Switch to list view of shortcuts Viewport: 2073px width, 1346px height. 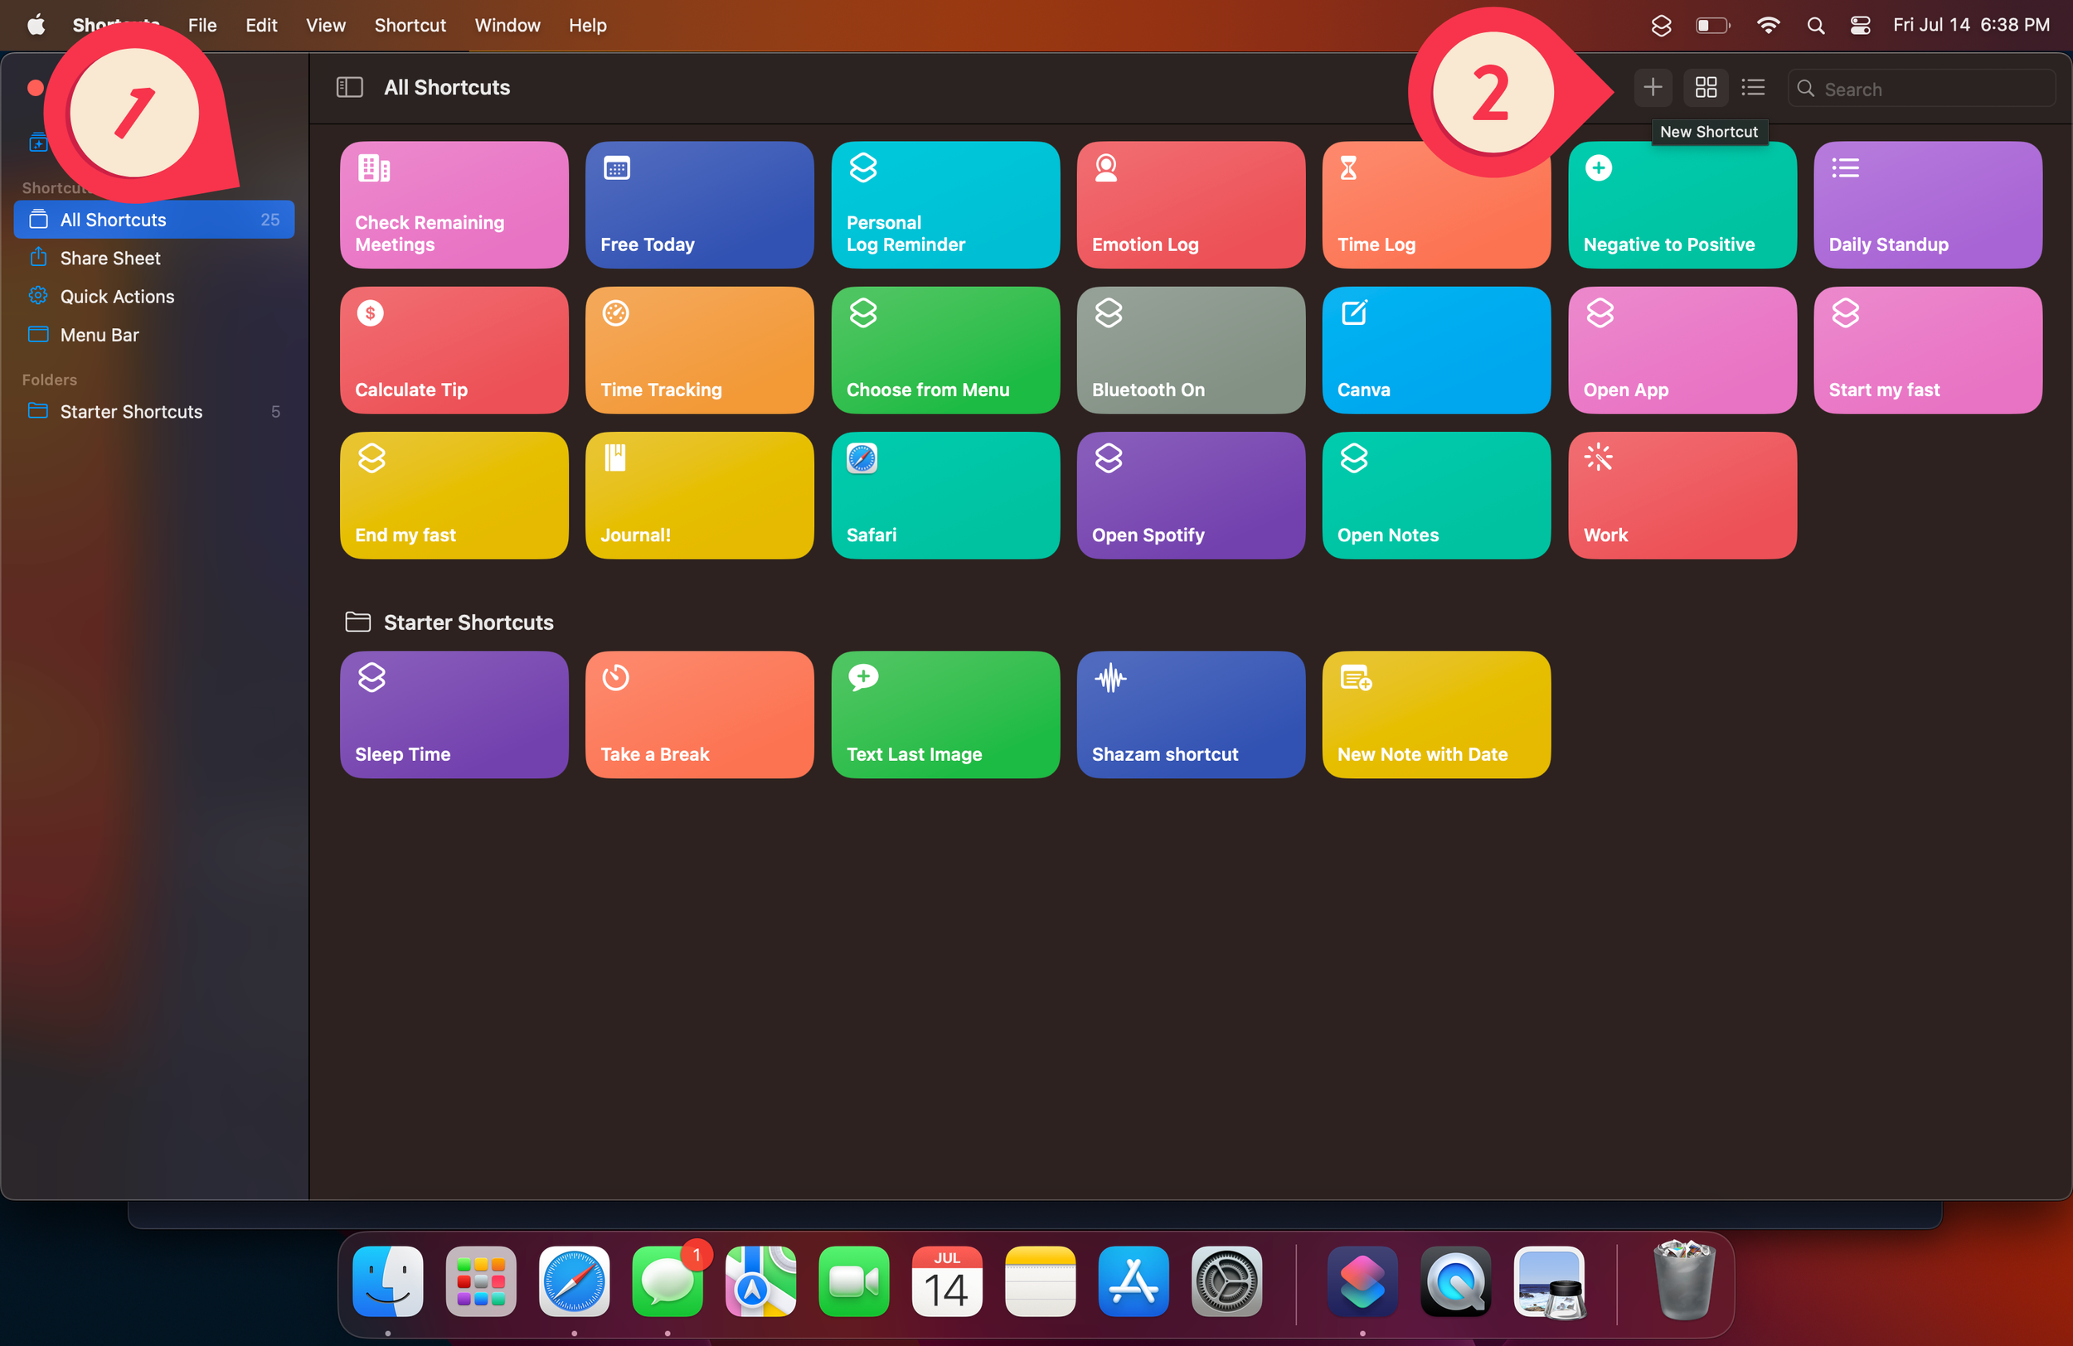click(x=1753, y=87)
